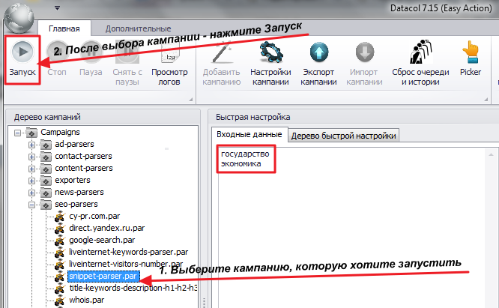Viewport: 499px width, 308px height.
Task: Select snippet-parser.par campaign
Action: (x=103, y=277)
